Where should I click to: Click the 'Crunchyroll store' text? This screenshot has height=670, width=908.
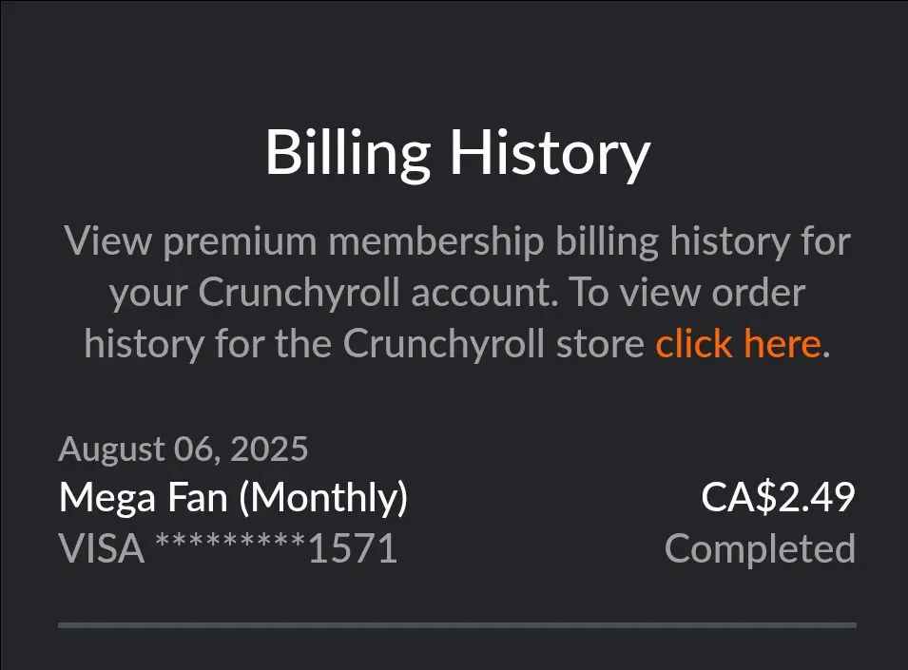click(x=493, y=344)
